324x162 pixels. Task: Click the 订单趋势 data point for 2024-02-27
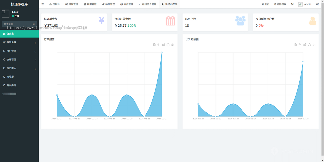pyautogui.click(x=162, y=53)
